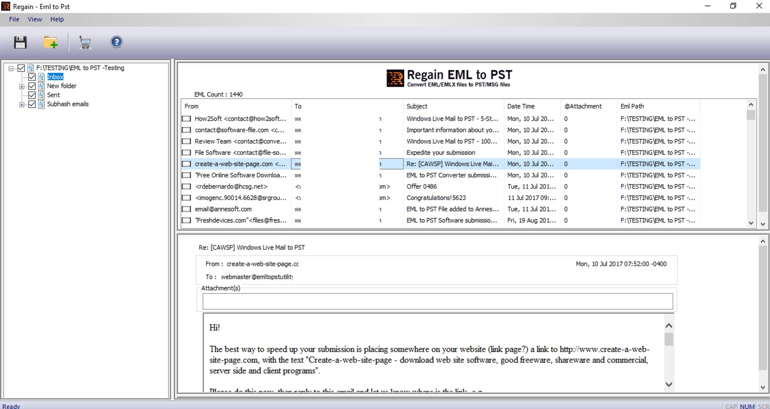The height and width of the screenshot is (409, 770).
Task: Sort emails by the Subject column header
Action: pos(454,106)
